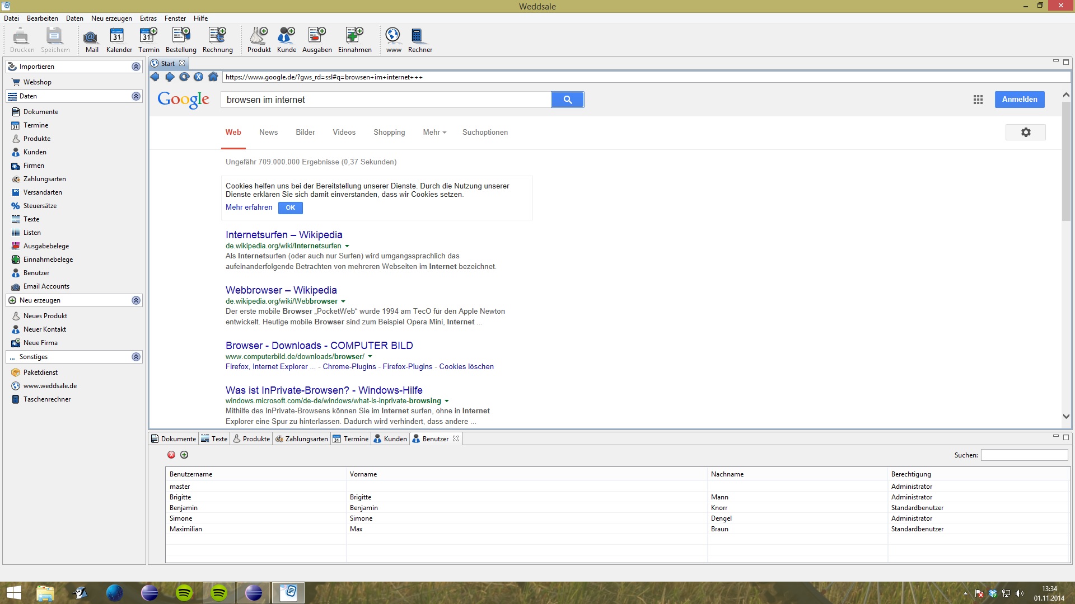Open the Extras menu

148,18
